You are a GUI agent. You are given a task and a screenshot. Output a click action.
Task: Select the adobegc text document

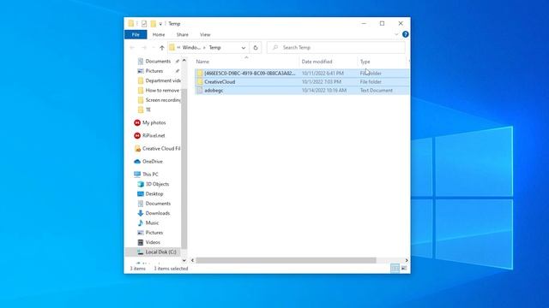tap(302, 91)
